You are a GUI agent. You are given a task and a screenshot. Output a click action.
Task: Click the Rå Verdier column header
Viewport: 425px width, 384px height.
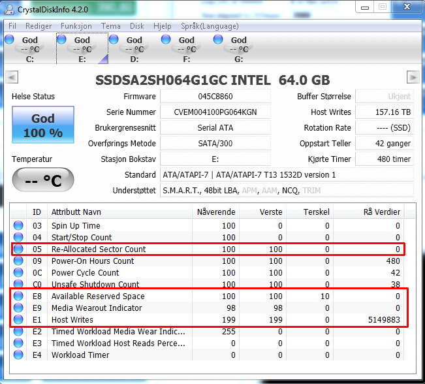(x=369, y=212)
